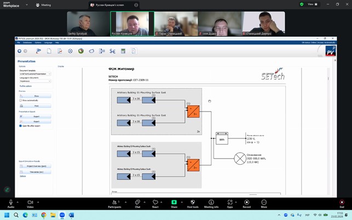Open the Participants panel
Screen dimensions: 352x220
point(114,202)
